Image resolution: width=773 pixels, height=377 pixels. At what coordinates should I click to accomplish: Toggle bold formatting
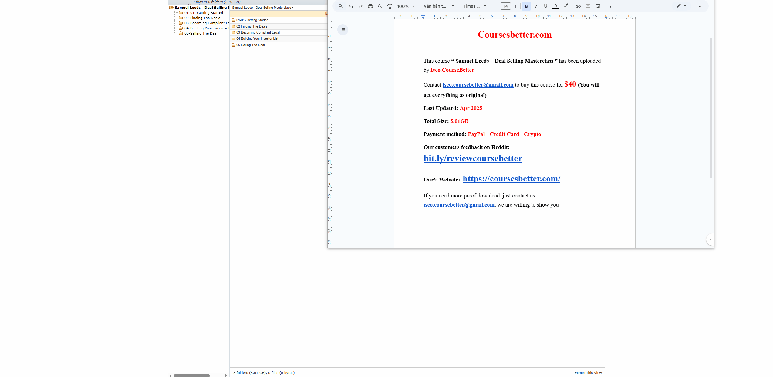[526, 6]
